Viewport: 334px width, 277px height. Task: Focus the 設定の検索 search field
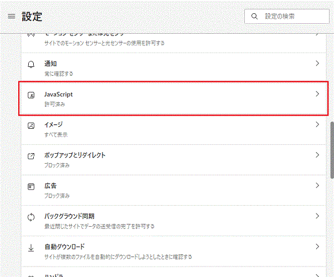(287, 16)
